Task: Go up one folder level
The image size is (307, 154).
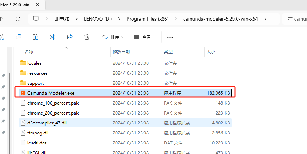Action: coord(1,19)
